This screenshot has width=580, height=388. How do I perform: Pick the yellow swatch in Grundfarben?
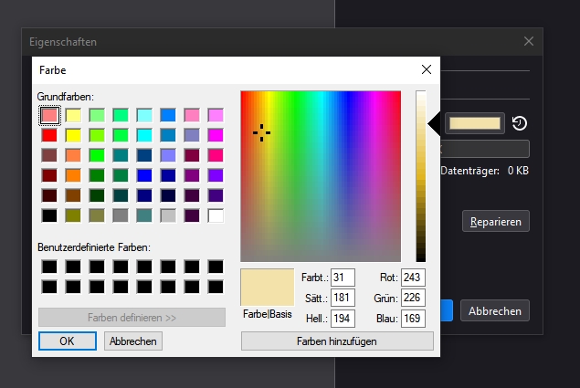point(73,135)
